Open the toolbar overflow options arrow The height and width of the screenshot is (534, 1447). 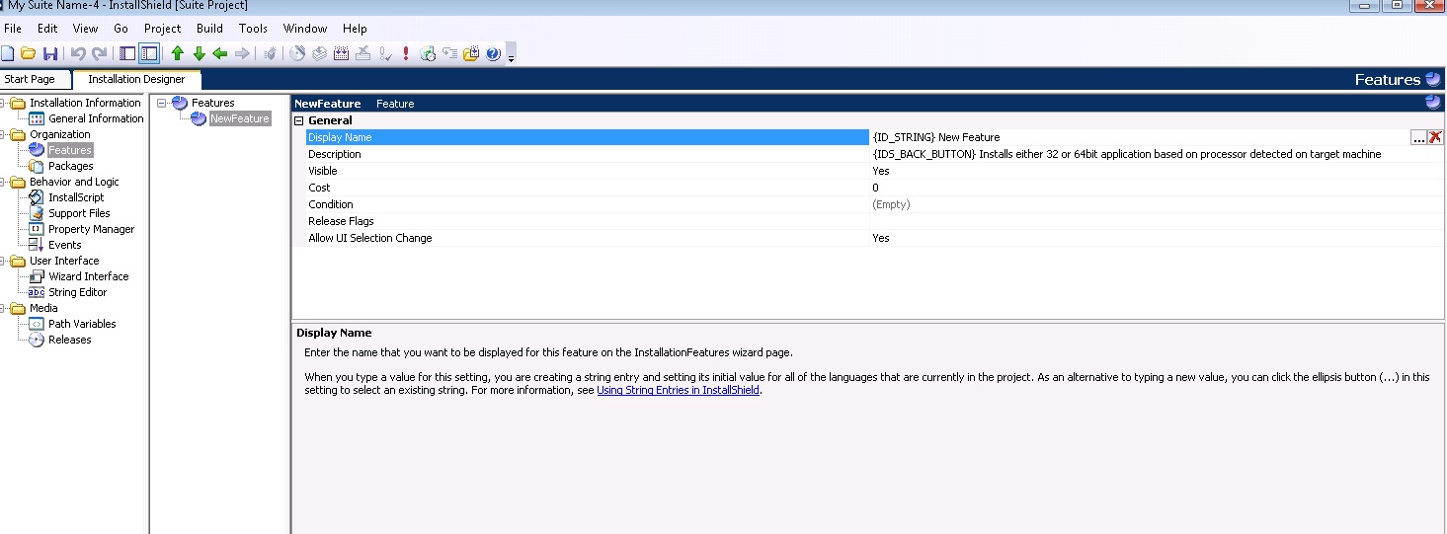point(511,55)
